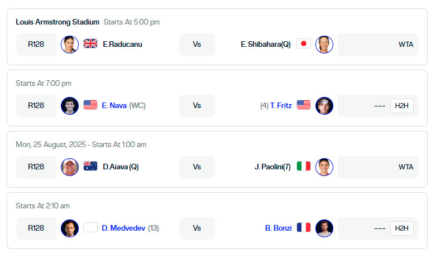Click the Great Britain flag icon
The image size is (431, 254).
click(90, 44)
